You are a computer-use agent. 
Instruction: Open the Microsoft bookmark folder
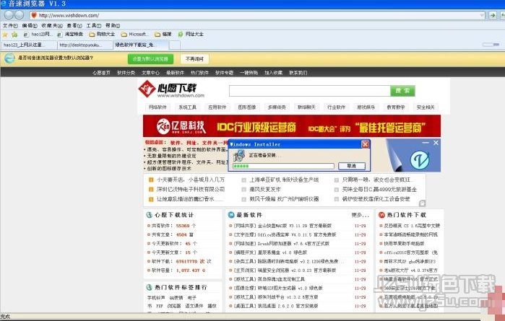click(x=134, y=34)
